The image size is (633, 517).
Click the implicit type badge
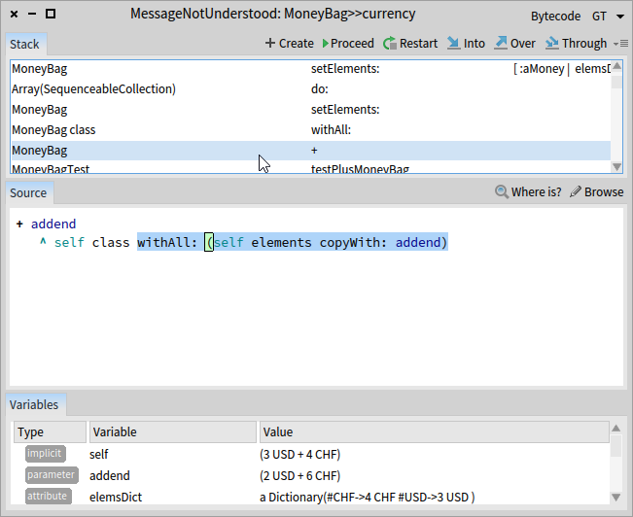[x=45, y=454]
